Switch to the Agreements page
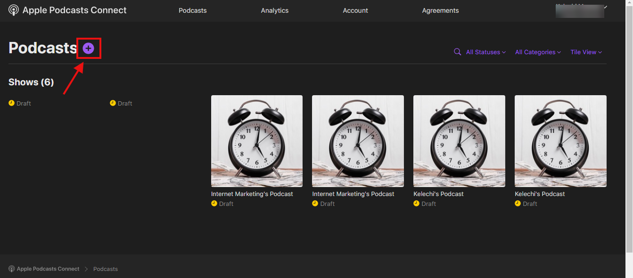 440,10
